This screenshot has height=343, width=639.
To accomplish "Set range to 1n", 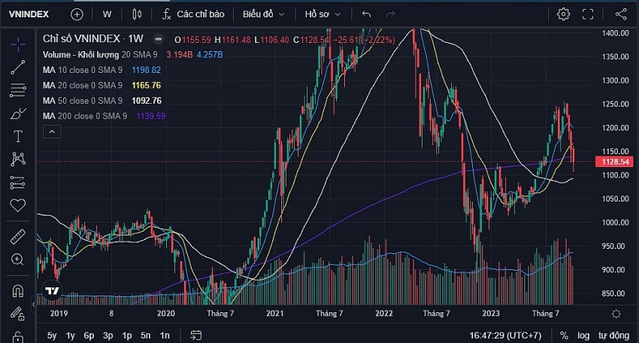I will coord(165,335).
